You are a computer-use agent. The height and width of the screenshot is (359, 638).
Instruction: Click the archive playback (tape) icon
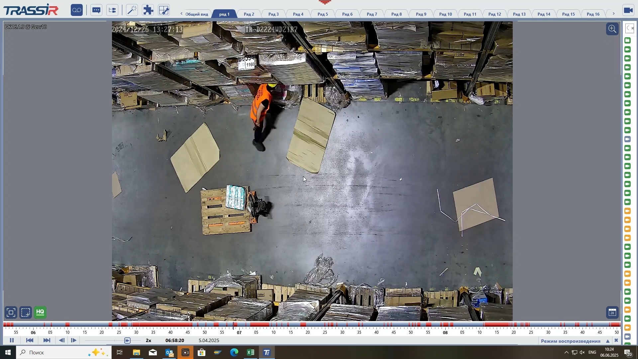[x=76, y=10]
